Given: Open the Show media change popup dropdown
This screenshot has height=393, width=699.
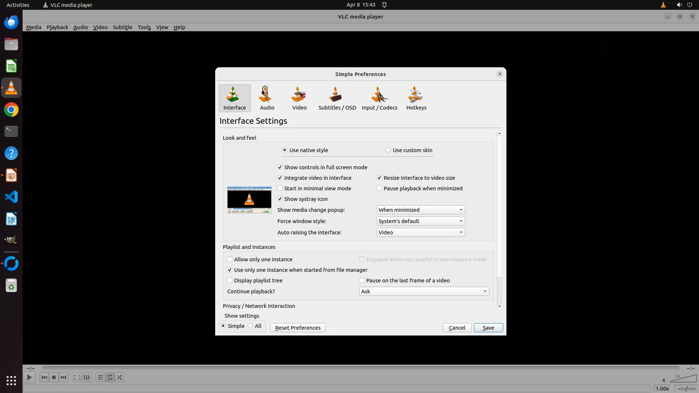Looking at the screenshot, I should point(420,210).
